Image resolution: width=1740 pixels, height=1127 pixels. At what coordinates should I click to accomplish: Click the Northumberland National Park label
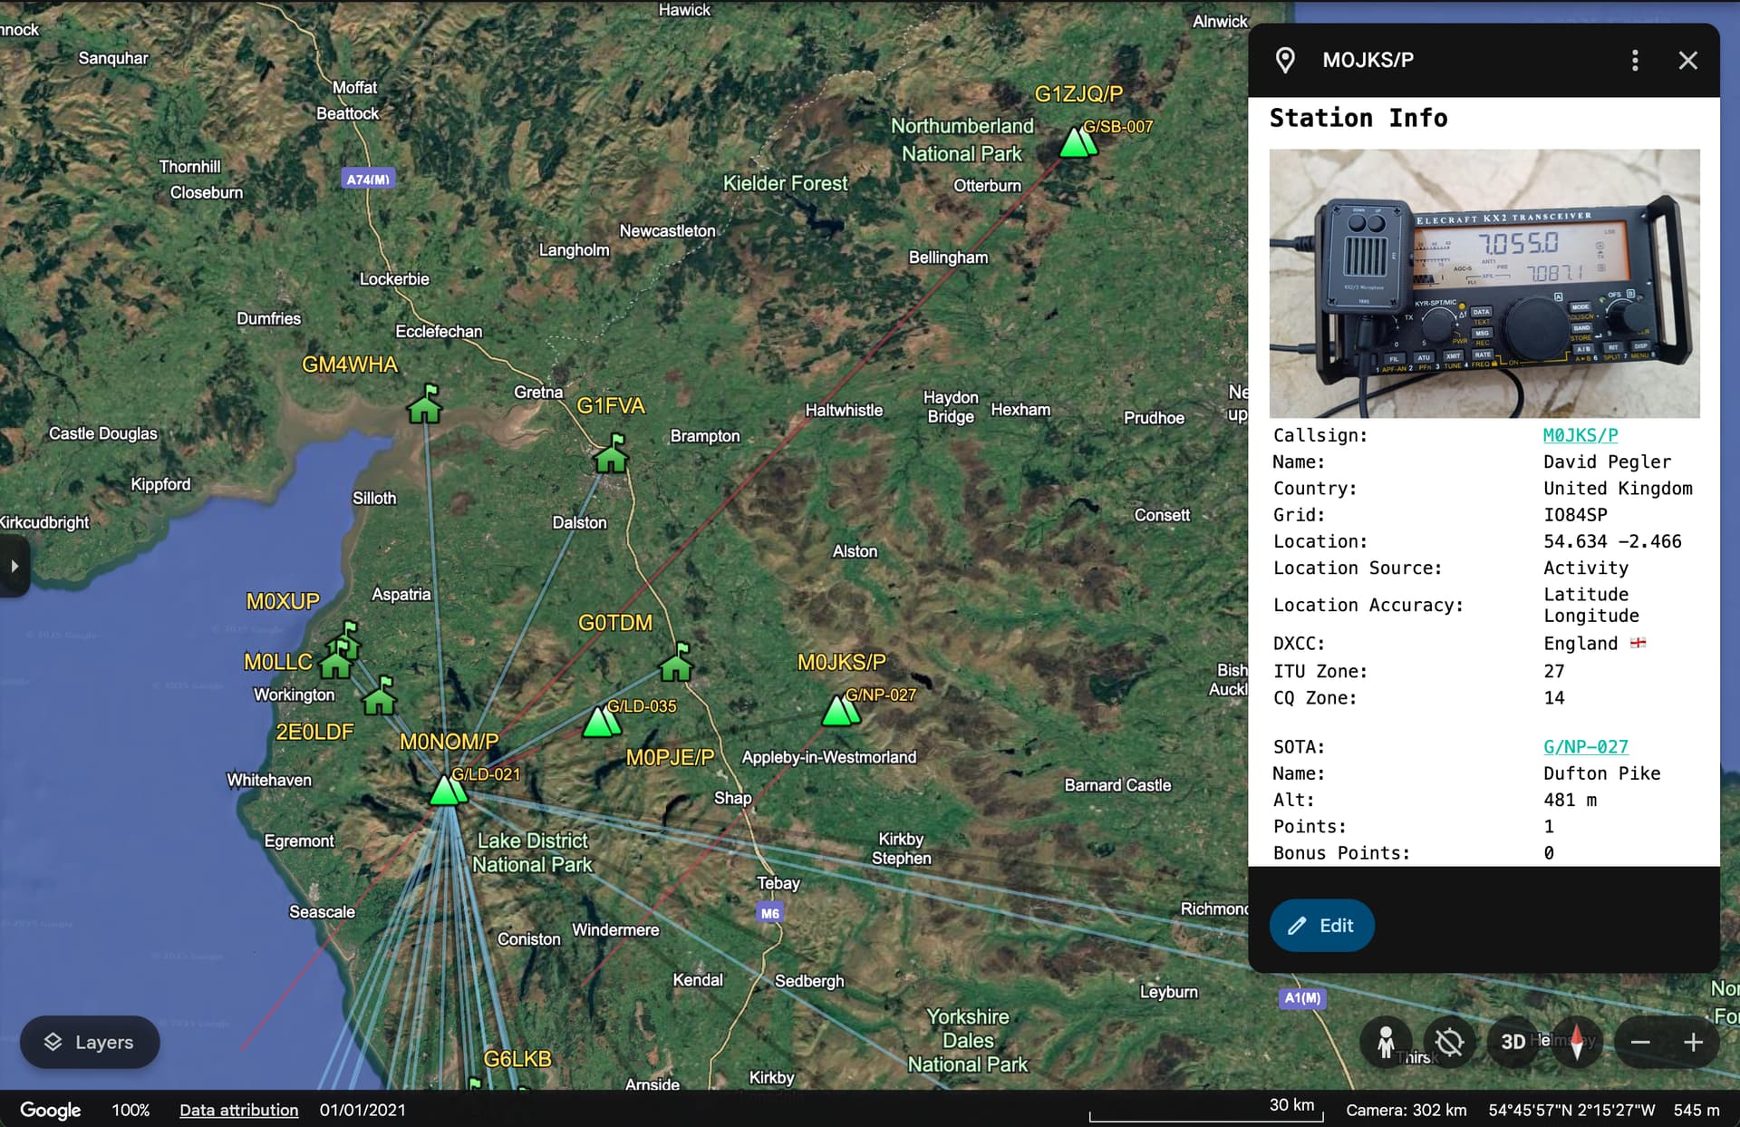[962, 140]
